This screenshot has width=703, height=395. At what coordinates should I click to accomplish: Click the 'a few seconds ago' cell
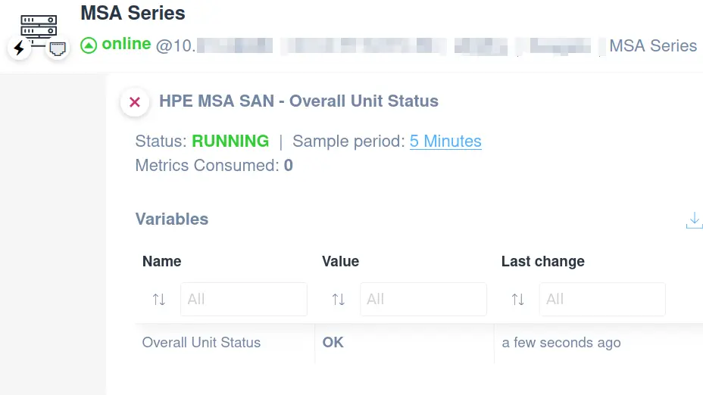pos(561,343)
